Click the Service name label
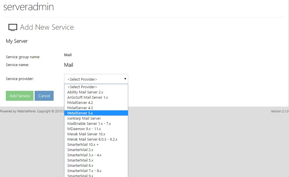The width and height of the screenshot is (289, 177). [x=17, y=65]
